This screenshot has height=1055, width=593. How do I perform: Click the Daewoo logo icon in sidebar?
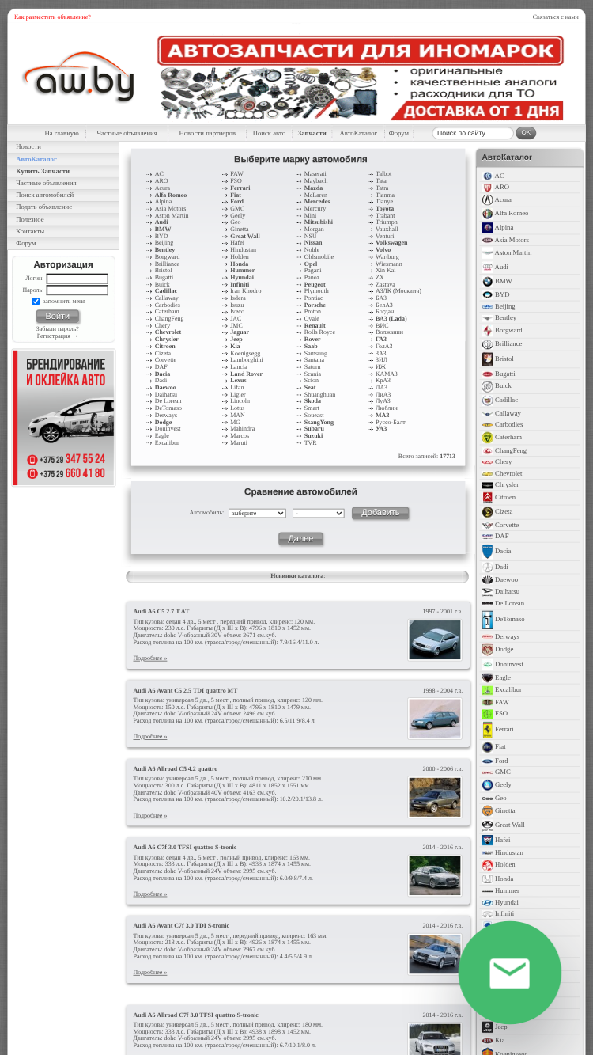[487, 580]
